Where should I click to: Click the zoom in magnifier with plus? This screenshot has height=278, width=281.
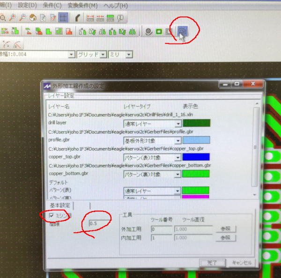pyautogui.click(x=13, y=18)
